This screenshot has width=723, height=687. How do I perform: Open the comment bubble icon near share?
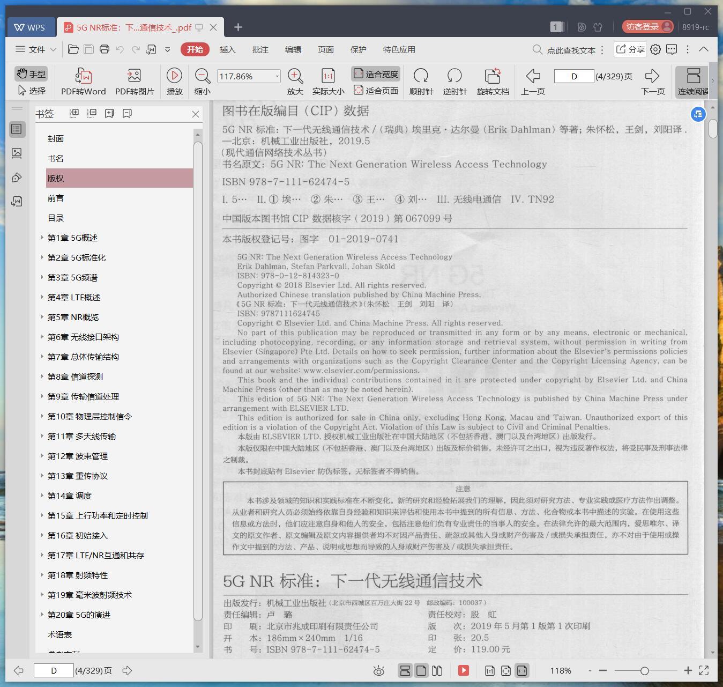pyautogui.click(x=672, y=49)
